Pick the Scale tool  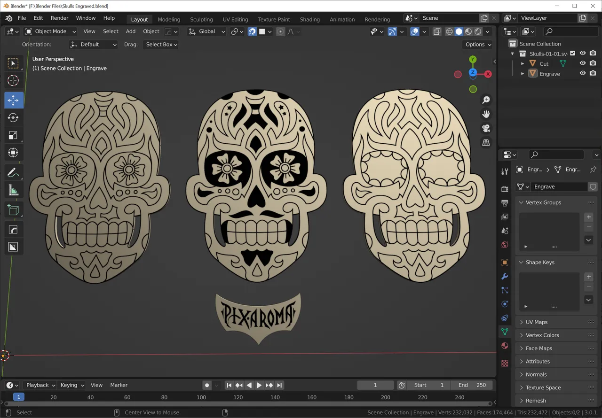13,135
